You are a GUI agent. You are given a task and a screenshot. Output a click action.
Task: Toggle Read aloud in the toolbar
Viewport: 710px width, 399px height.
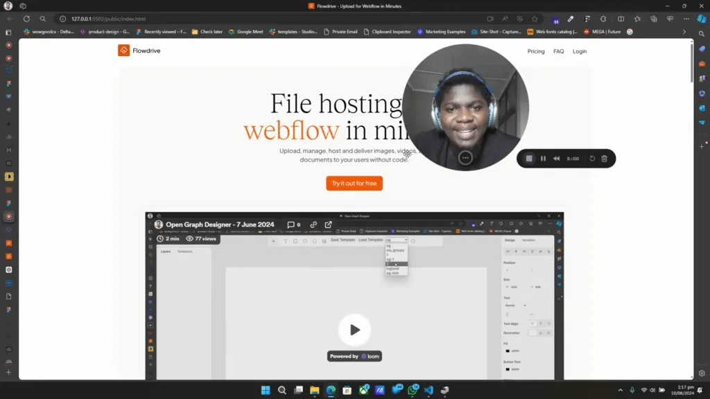tap(505, 19)
